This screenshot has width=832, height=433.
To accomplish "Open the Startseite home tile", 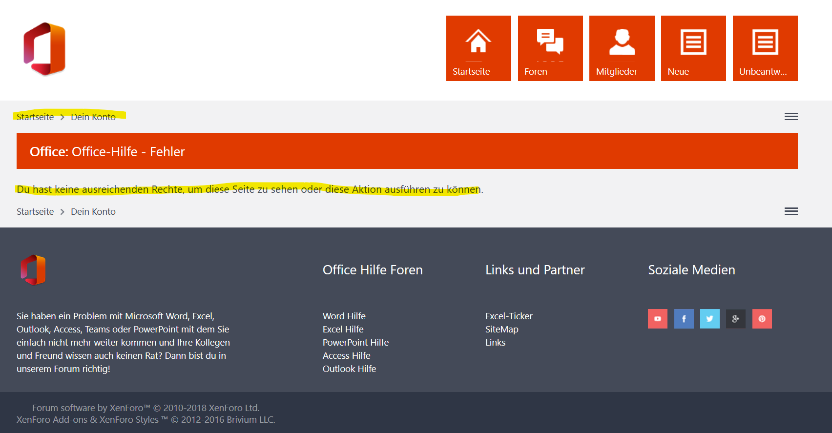I will 478,48.
